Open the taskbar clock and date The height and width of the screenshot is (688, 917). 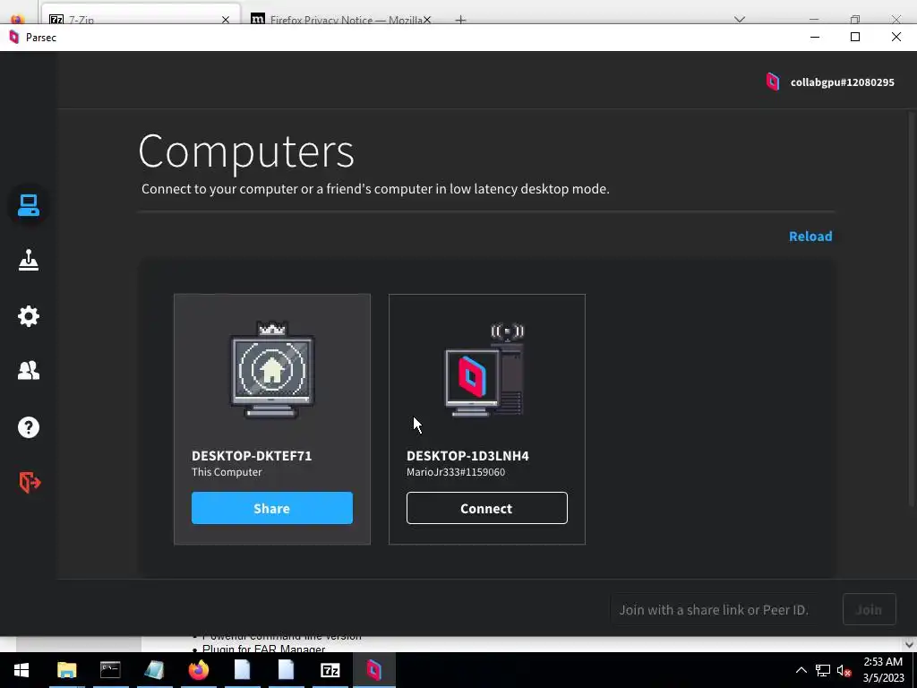[883, 670]
